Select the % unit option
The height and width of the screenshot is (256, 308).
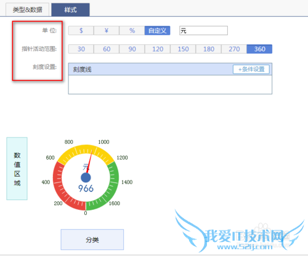click(132, 31)
